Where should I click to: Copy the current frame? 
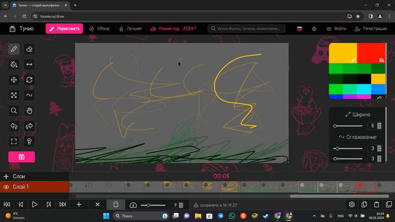pos(364,204)
